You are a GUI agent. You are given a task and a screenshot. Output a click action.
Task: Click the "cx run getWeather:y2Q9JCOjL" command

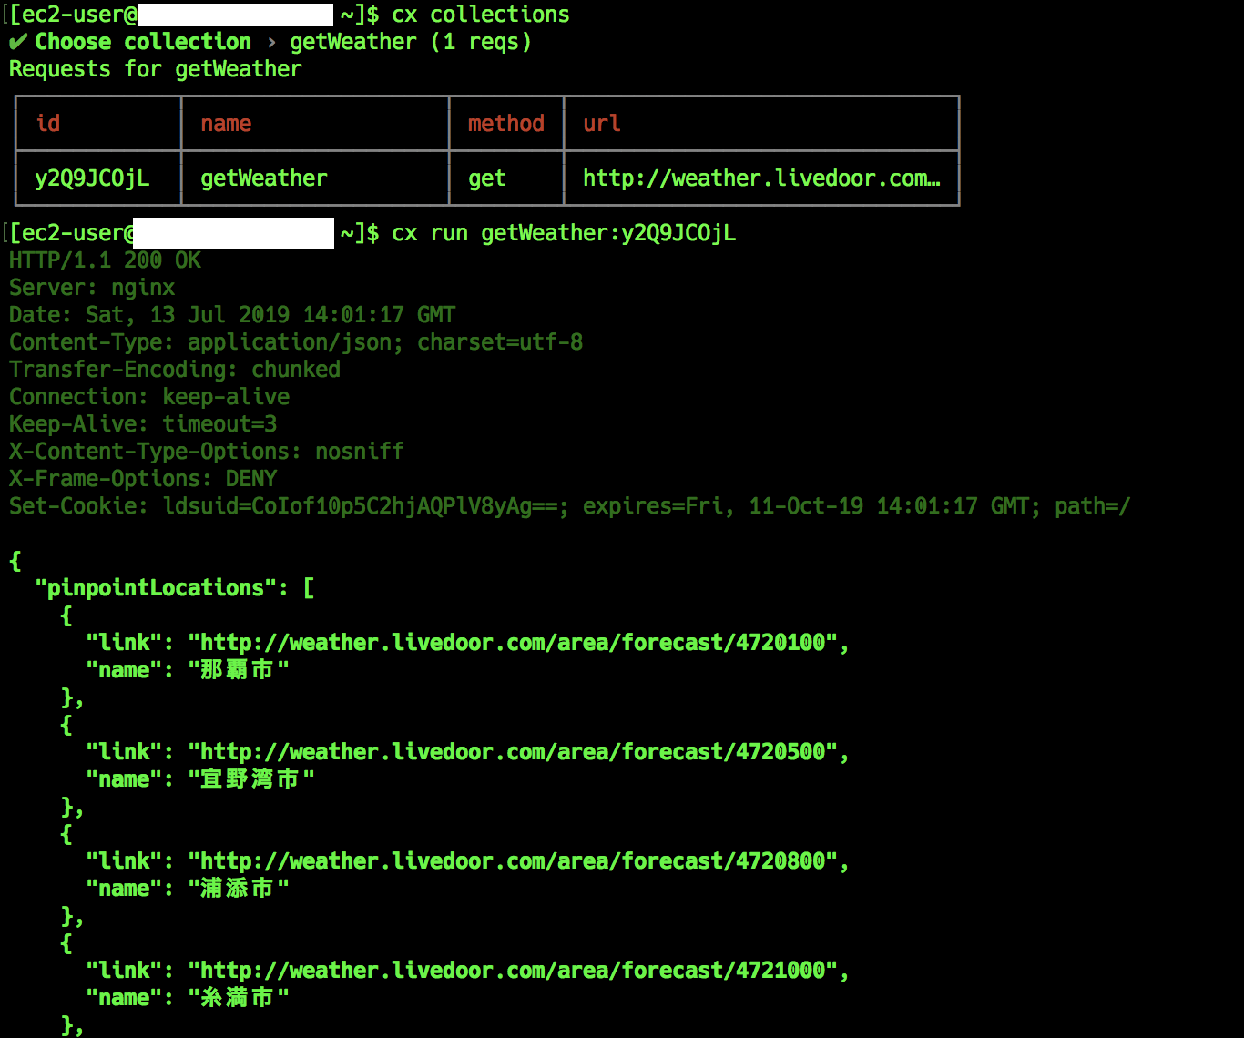(563, 233)
